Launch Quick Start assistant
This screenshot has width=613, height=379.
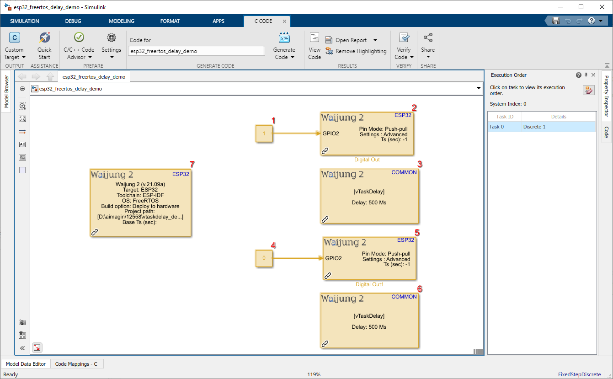coord(44,46)
